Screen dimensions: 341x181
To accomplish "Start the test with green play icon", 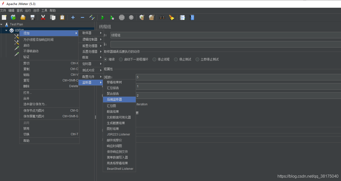I will point(102,17).
